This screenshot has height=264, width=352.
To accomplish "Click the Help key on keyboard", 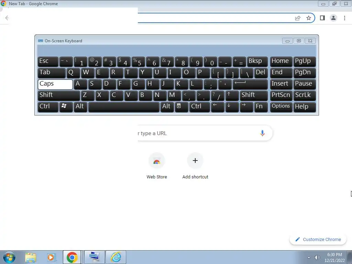I will pos(305,107).
